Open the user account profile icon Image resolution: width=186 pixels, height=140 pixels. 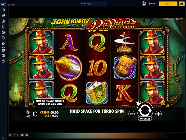point(144,4)
